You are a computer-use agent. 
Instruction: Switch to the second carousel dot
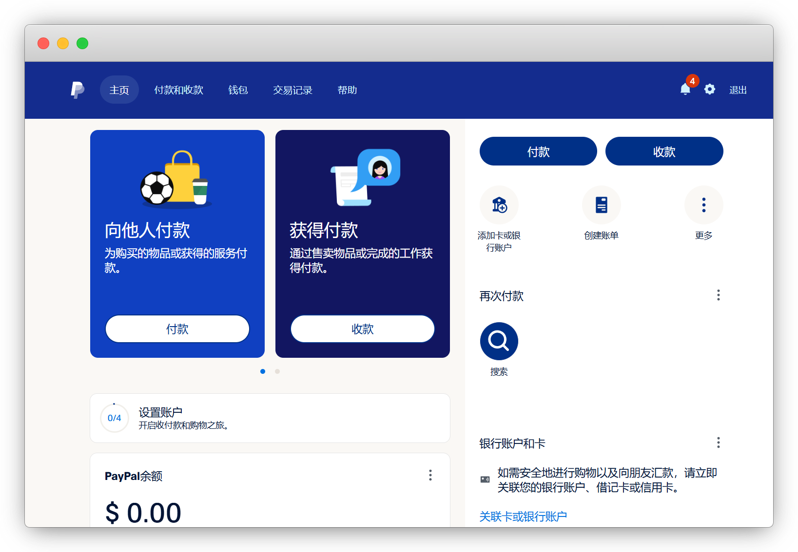(x=277, y=371)
